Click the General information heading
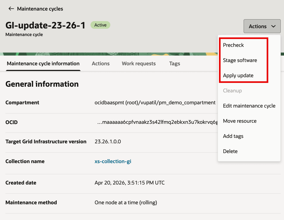The image size is (284, 220). click(42, 84)
